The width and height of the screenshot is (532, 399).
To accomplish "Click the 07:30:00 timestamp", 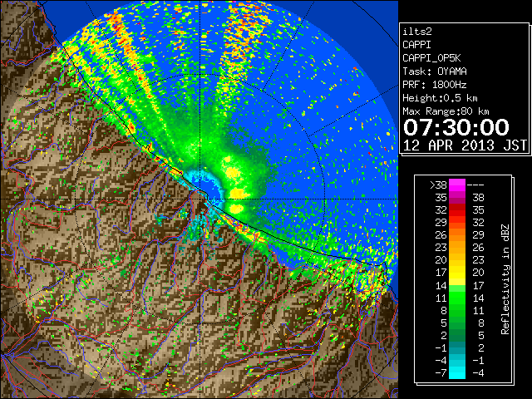I will coord(456,127).
